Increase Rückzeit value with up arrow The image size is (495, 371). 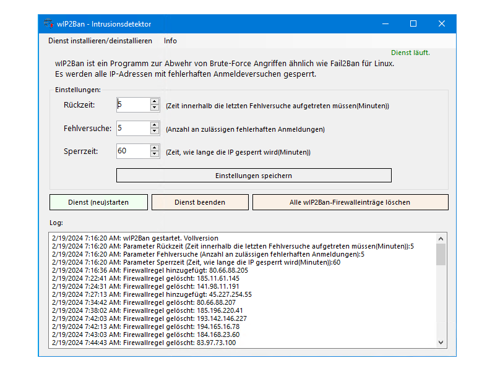point(155,101)
